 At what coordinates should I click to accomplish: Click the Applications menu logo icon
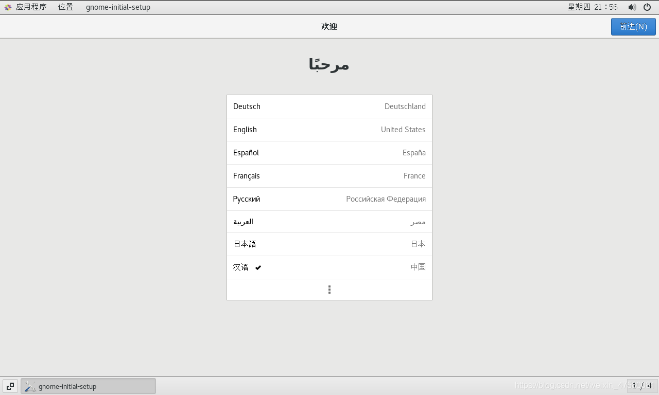(8, 7)
